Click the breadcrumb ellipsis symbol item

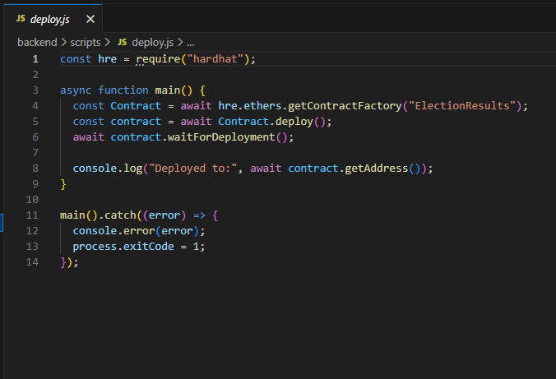191,44
